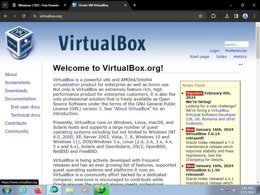Open Technical docs link
The height and width of the screenshot is (195, 260).
point(25,115)
